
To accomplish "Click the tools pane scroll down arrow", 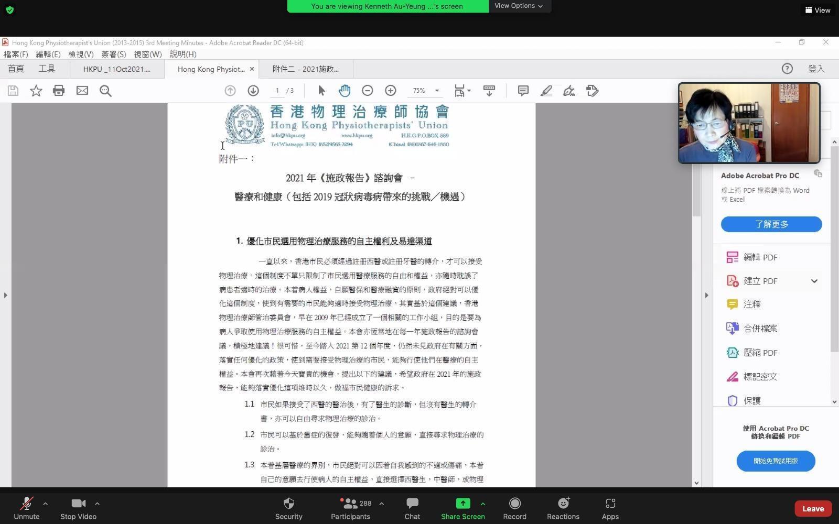I will click(834, 402).
